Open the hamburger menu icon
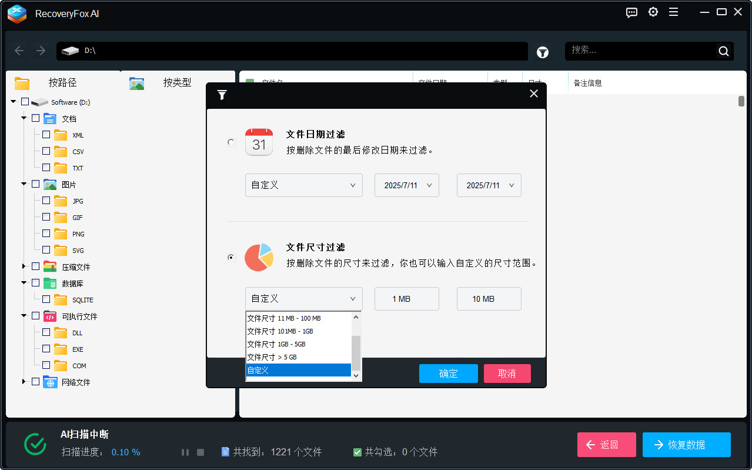The image size is (752, 470). [673, 12]
